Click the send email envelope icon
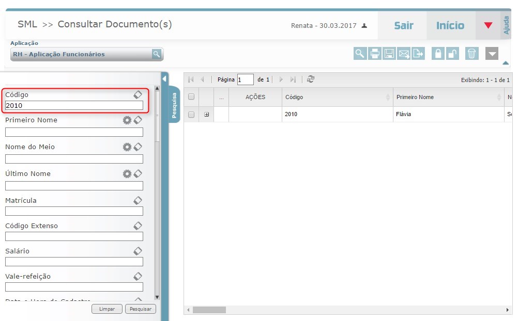This screenshot has width=518, height=321. (x=404, y=54)
